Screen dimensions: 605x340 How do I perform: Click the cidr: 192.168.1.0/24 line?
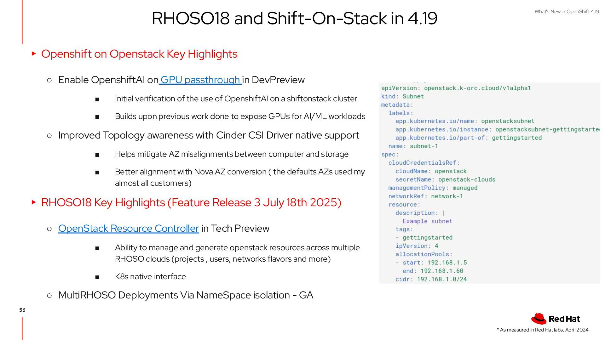[431, 279]
